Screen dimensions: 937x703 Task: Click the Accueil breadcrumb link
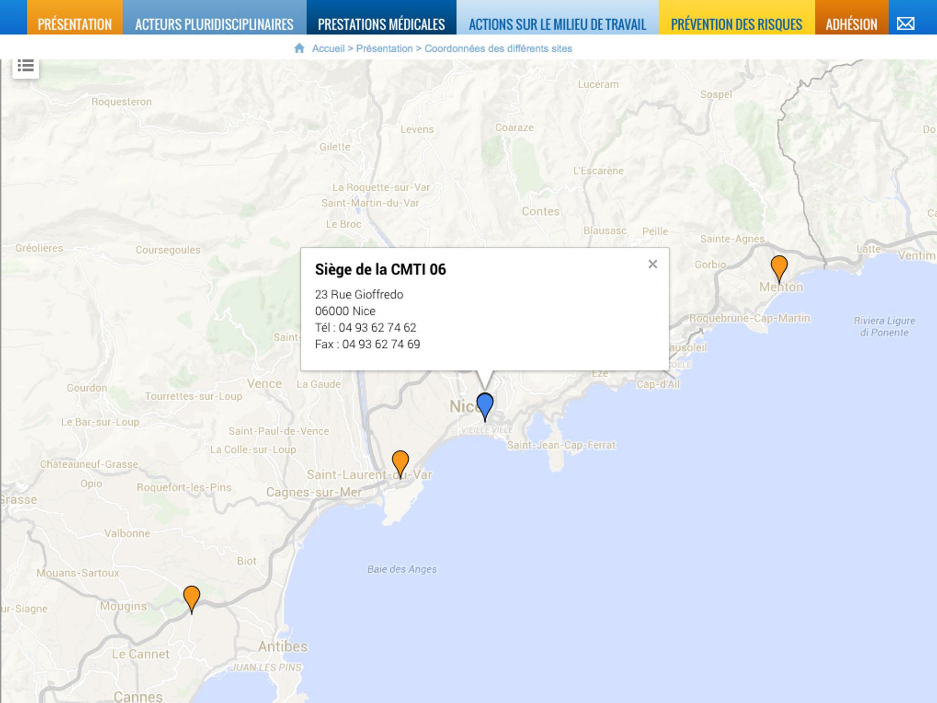(328, 49)
